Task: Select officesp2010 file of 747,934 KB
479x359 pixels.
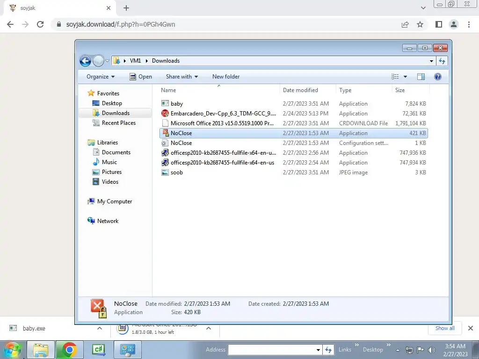Action: click(x=293, y=162)
